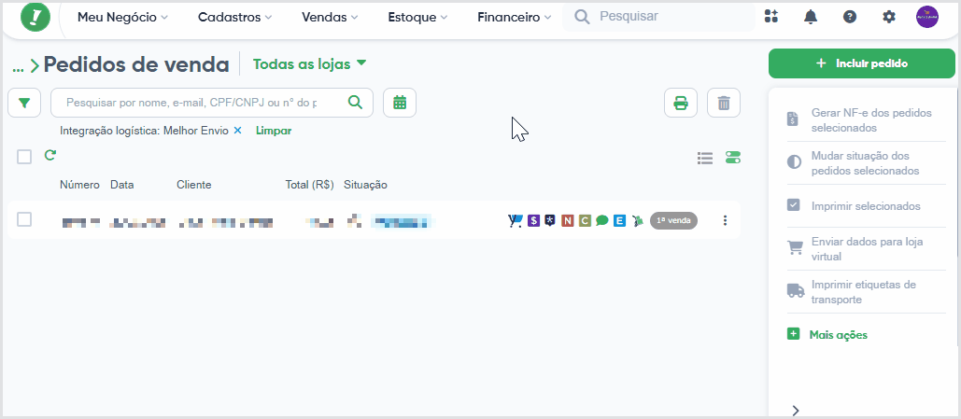Screen dimensions: 961x419
Task: Click the olive C icon in order row
Action: click(585, 220)
